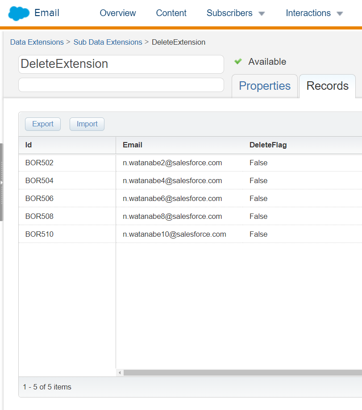Select the Records tab
Viewport: 362px width, 410px height.
point(327,86)
